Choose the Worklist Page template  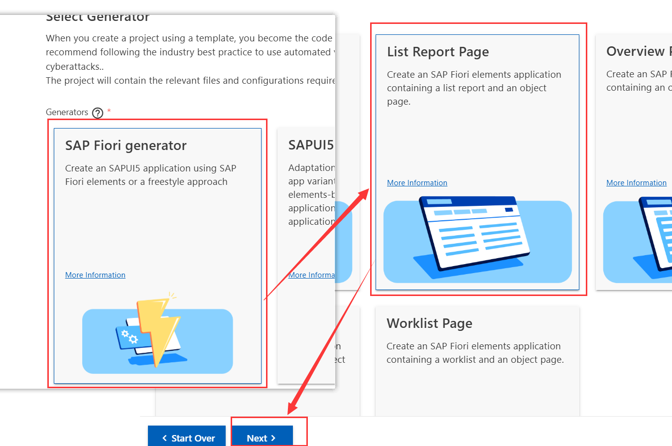477,361
